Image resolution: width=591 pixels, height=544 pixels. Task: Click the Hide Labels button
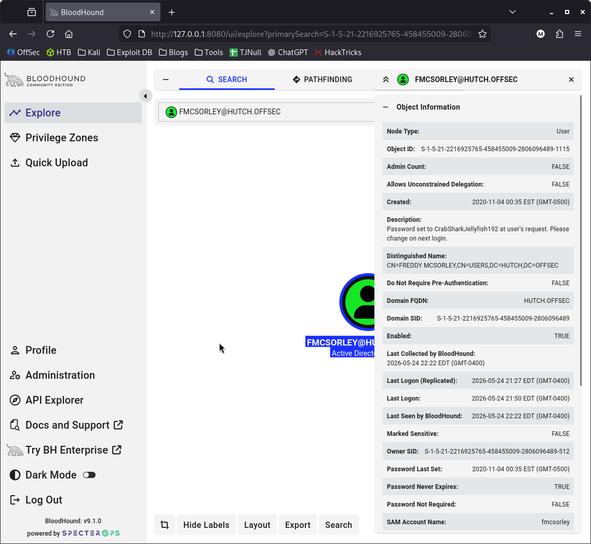[206, 525]
